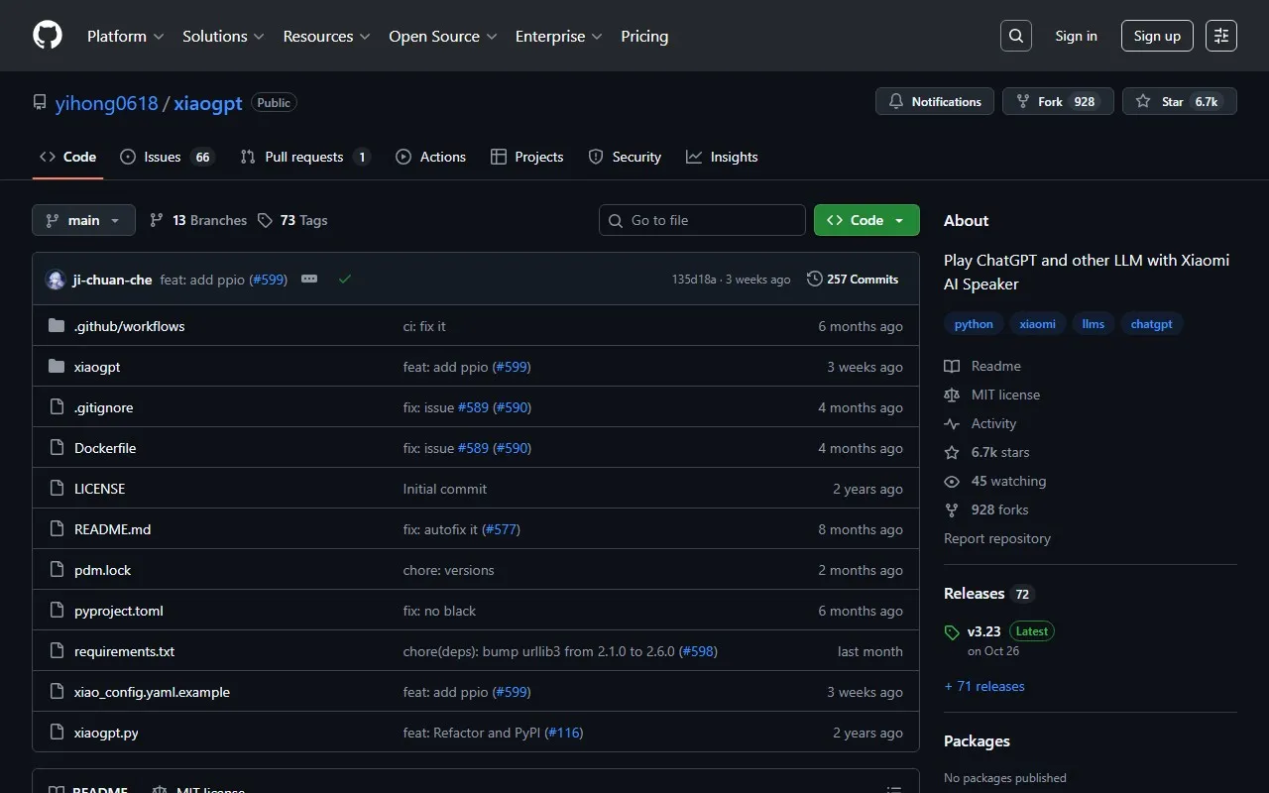Click the Notifications bell button
1269x793 pixels.
(x=935, y=101)
